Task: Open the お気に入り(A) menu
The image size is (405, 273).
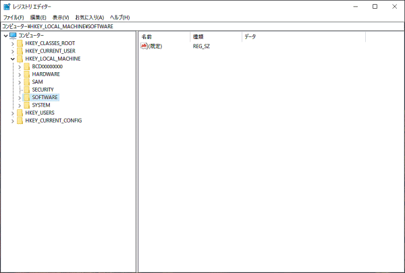Action: 89,18
